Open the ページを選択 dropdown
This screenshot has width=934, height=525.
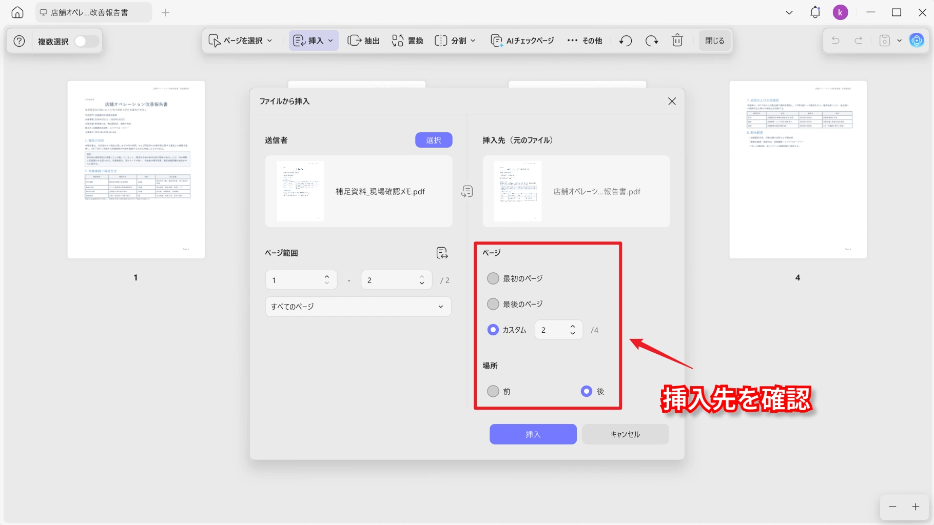point(241,41)
